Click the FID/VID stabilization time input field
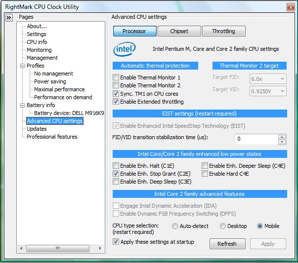Screen dimensions: 298x263 256,139
